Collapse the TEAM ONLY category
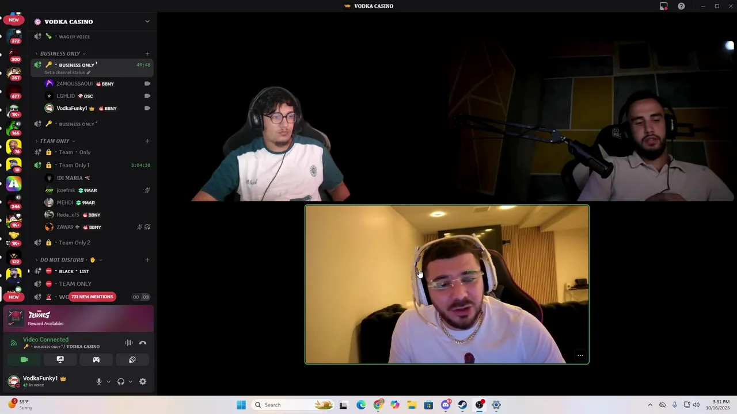The width and height of the screenshot is (737, 414). click(x=55, y=141)
